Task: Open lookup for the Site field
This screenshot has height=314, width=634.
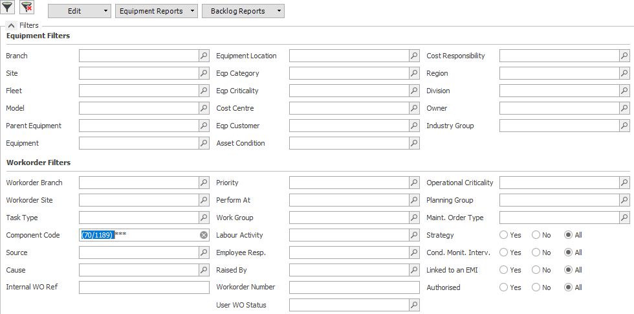Action: pyautogui.click(x=204, y=73)
